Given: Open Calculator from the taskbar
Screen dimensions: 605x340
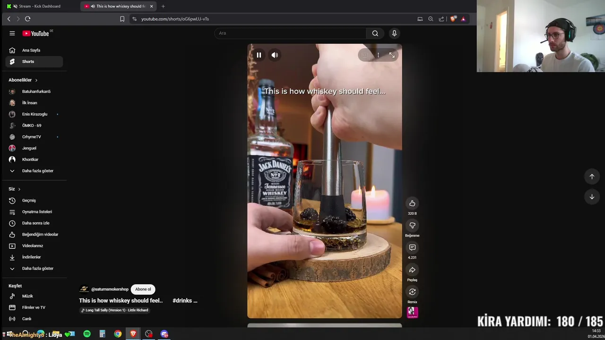Looking at the screenshot, I should tap(102, 334).
